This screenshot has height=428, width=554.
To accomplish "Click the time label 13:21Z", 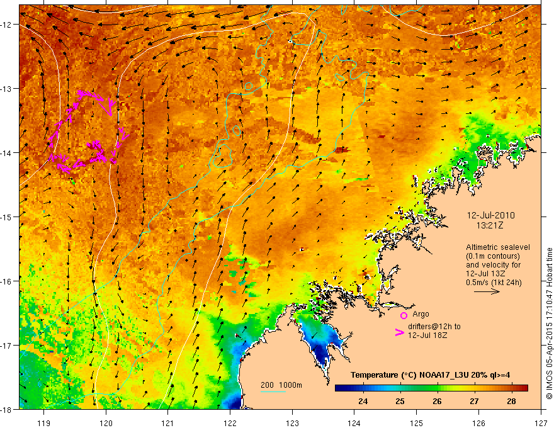I will 490,225.
